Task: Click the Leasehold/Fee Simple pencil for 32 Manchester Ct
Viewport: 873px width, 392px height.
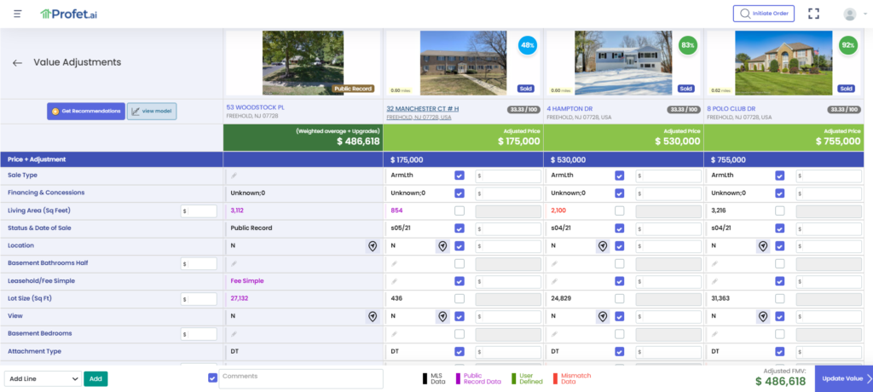Action: (394, 281)
